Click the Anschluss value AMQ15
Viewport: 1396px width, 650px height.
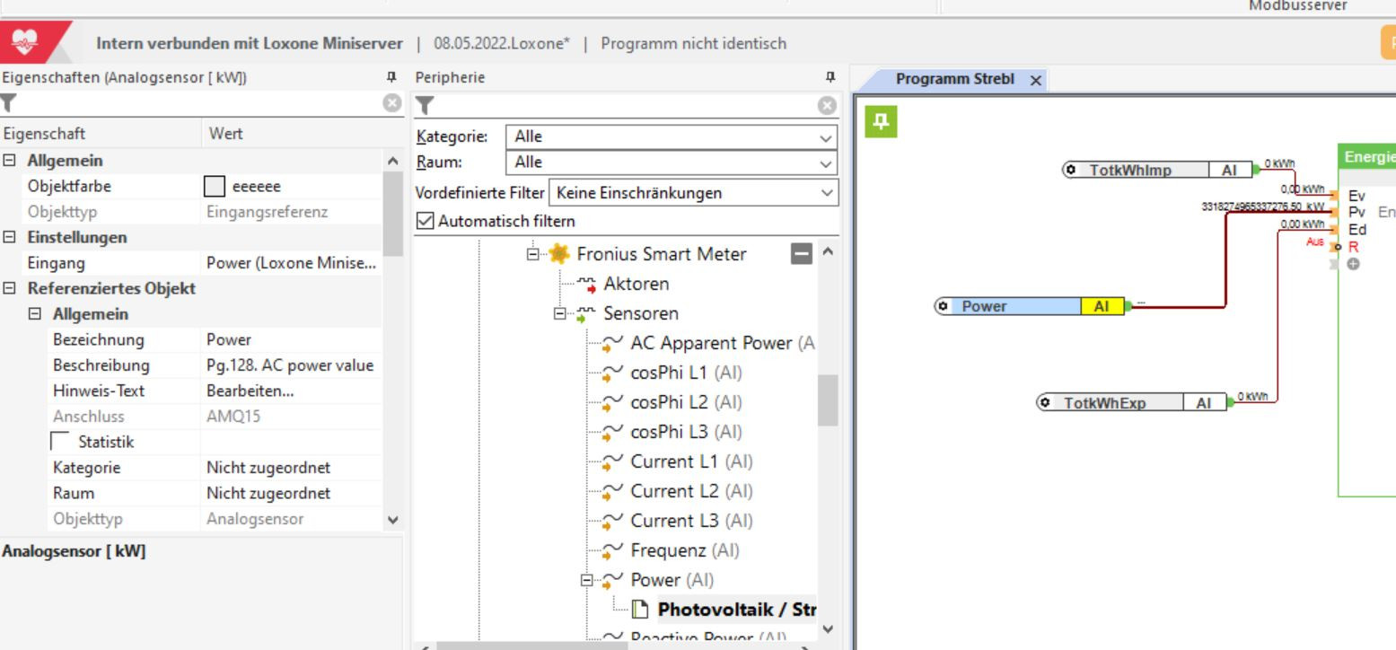pos(233,417)
